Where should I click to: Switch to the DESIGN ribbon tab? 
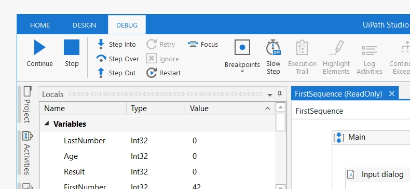tap(84, 25)
